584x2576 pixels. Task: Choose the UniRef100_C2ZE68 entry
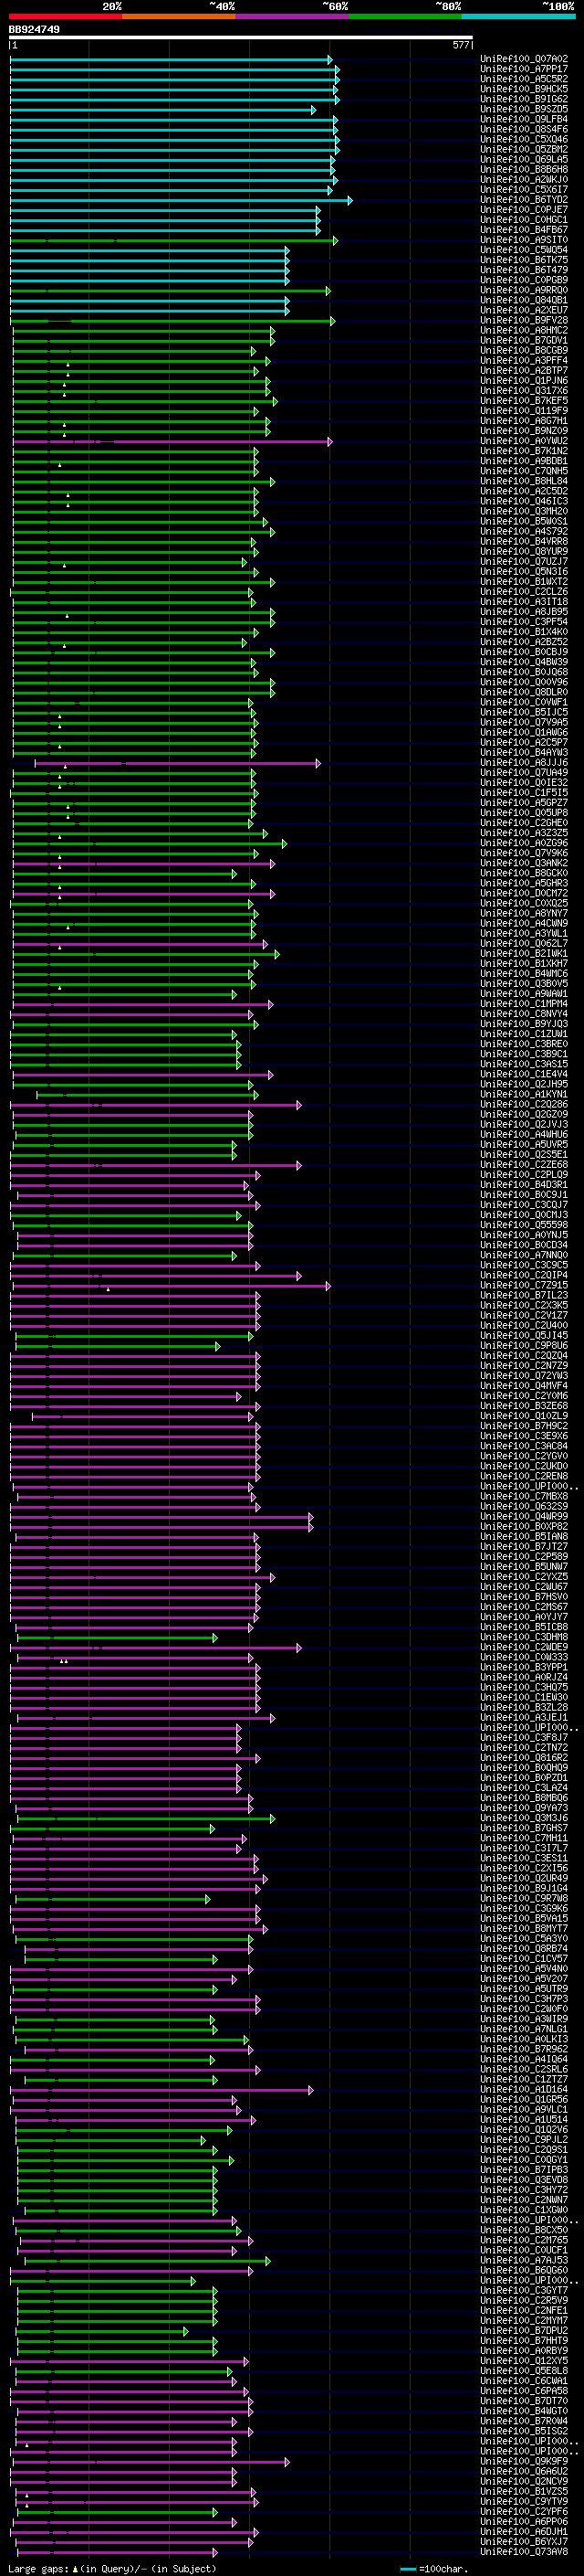point(524,1165)
